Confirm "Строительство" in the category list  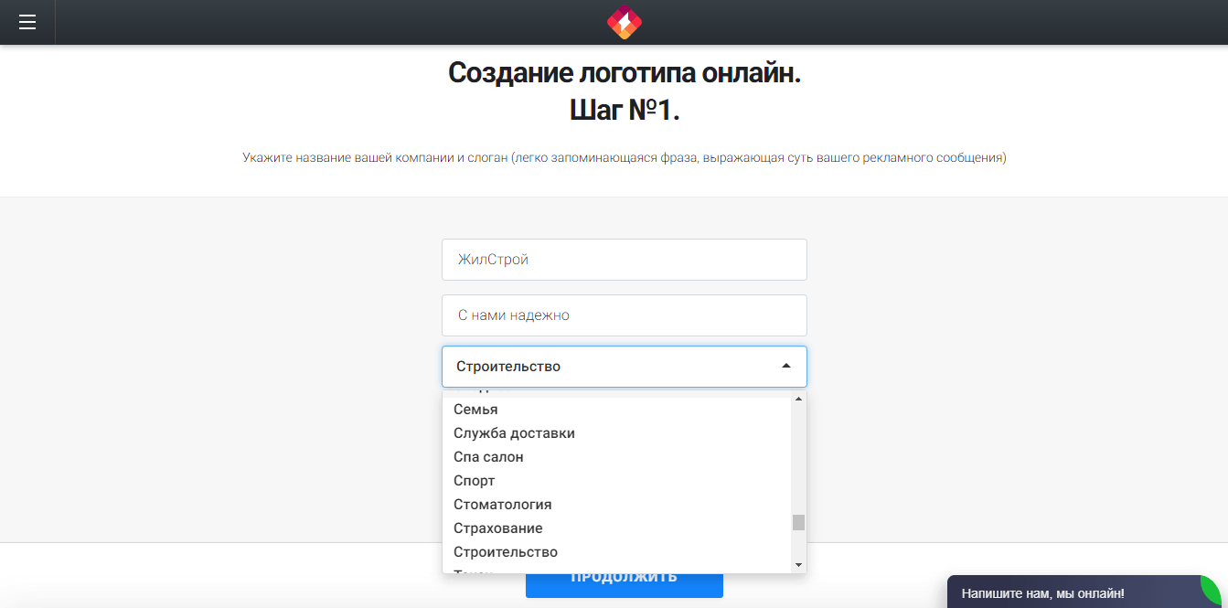pos(506,551)
